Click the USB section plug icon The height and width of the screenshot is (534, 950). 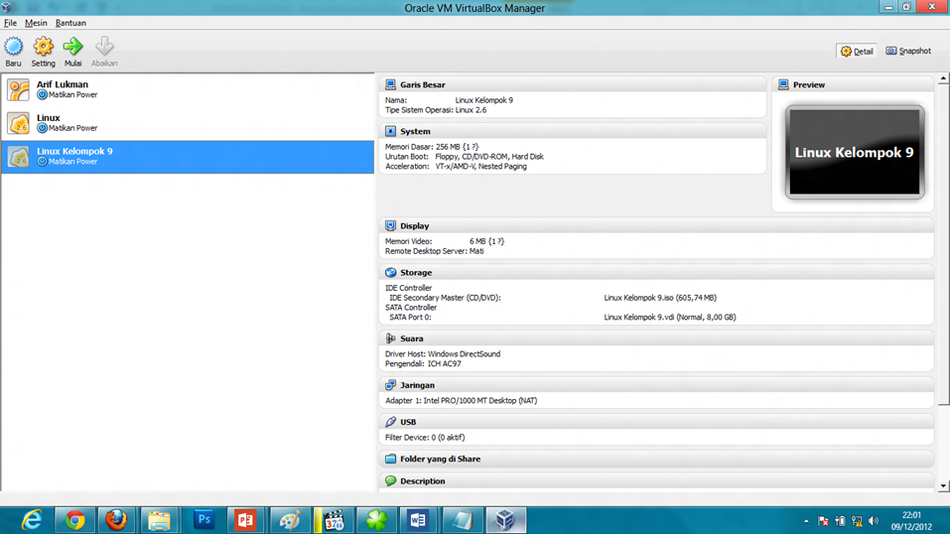coord(391,422)
